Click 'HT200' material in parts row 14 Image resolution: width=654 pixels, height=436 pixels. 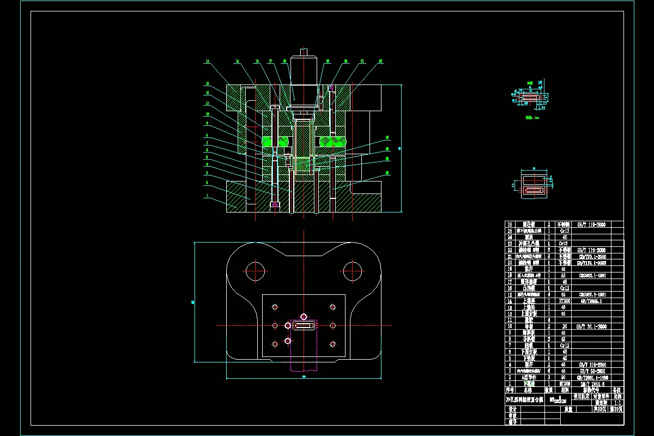[x=565, y=301]
